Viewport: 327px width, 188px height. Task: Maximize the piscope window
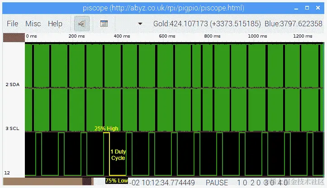point(307,8)
